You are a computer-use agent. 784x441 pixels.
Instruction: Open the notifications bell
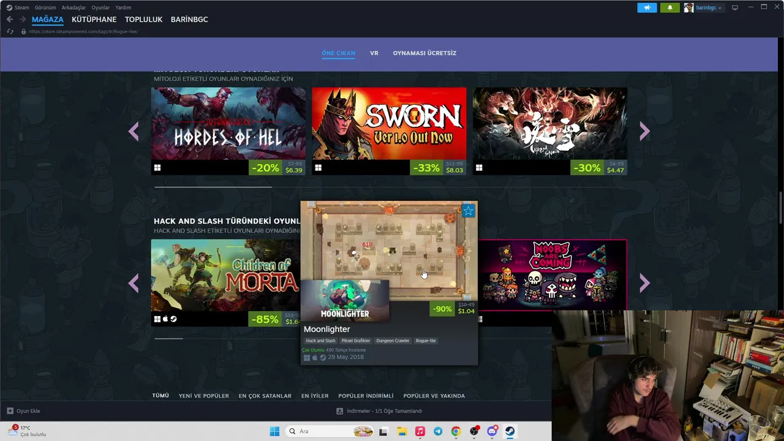669,8
